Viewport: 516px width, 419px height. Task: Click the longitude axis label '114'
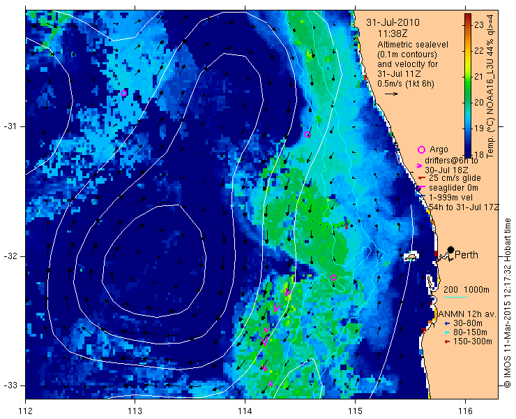(x=245, y=411)
